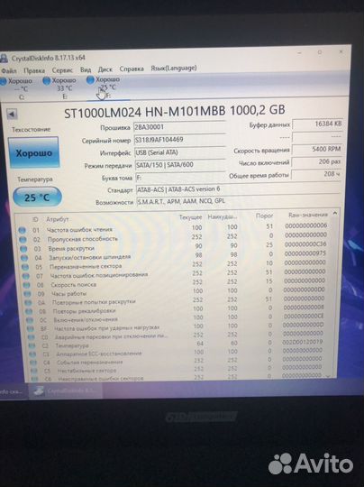This screenshot has width=364, height=487.
Task: Click the Атрибут column header
Action: point(58,219)
